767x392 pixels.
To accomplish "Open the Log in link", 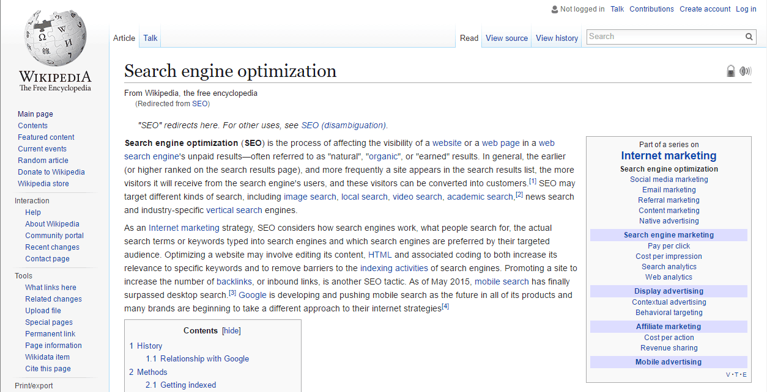I will [746, 9].
